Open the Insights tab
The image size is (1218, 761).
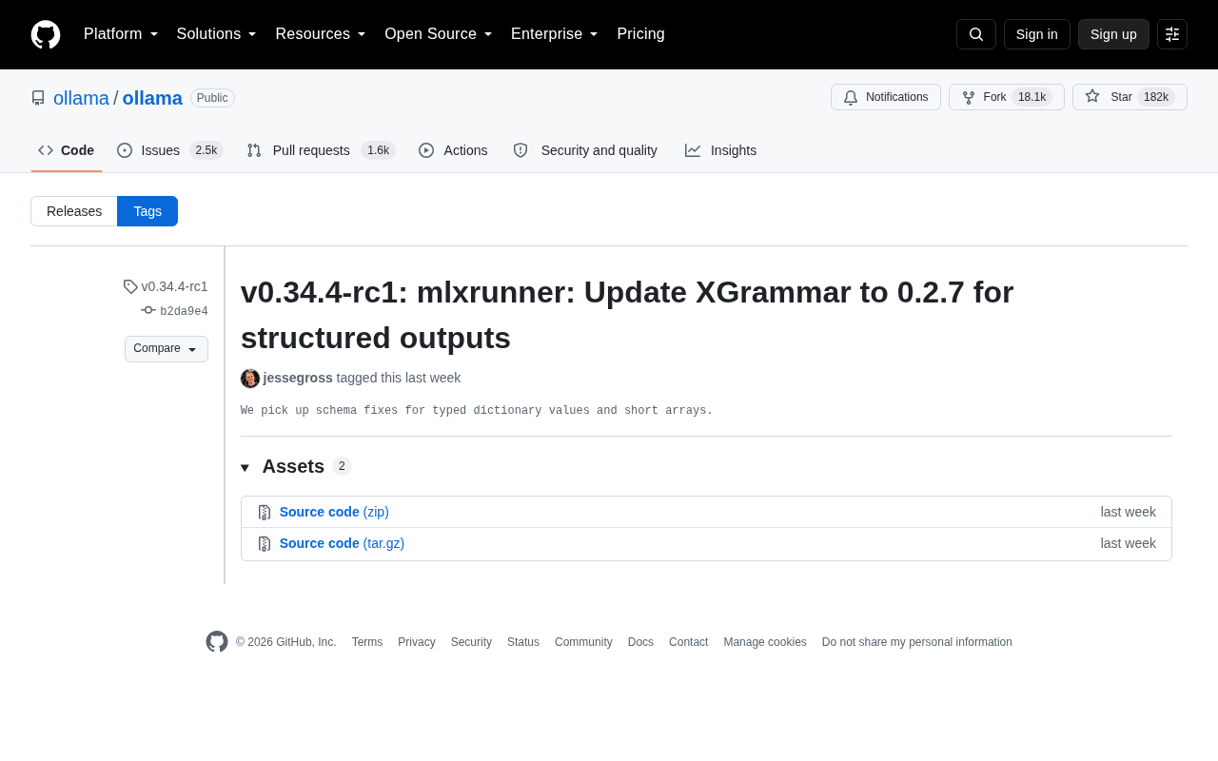click(x=720, y=150)
